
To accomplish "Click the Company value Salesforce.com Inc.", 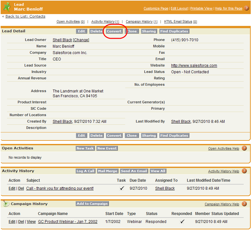I will pyautogui.click(x=70, y=52).
